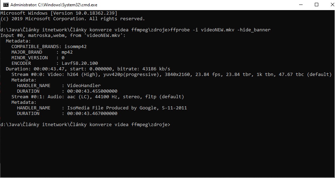The image size is (335, 178).
Task: Click the window title text 'Administrator: C:\Windows\System32\cmd.exe'
Action: [54, 5]
